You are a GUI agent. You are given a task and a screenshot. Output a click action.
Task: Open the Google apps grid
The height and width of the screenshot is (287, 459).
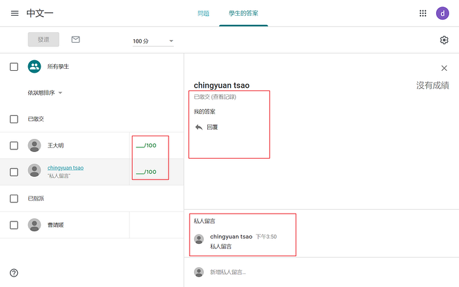tap(423, 13)
